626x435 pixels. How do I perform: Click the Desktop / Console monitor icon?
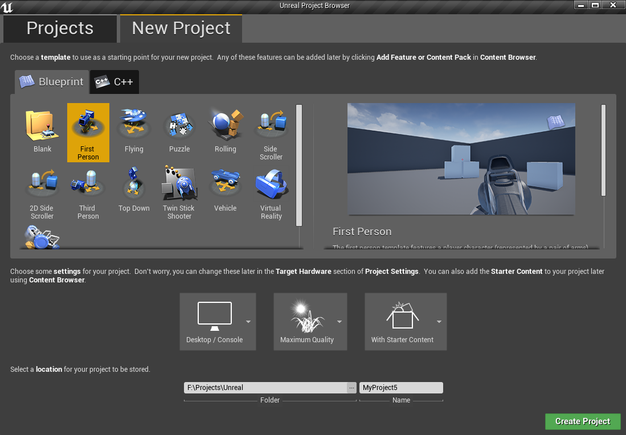click(215, 316)
